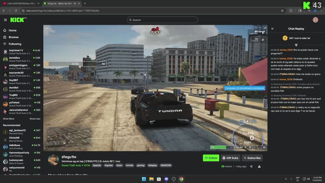Open the Chrome three-dot menu
This screenshot has width=325, height=183.
(x=321, y=11)
